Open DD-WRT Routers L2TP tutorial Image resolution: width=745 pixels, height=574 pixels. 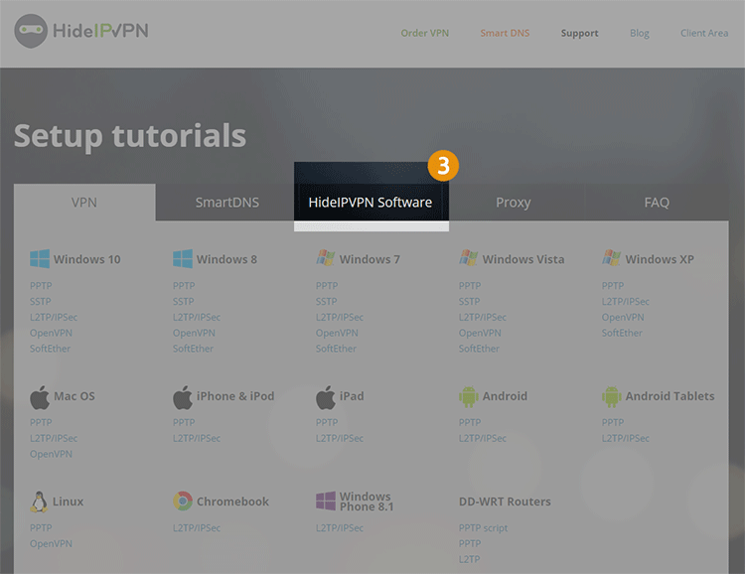tap(470, 559)
